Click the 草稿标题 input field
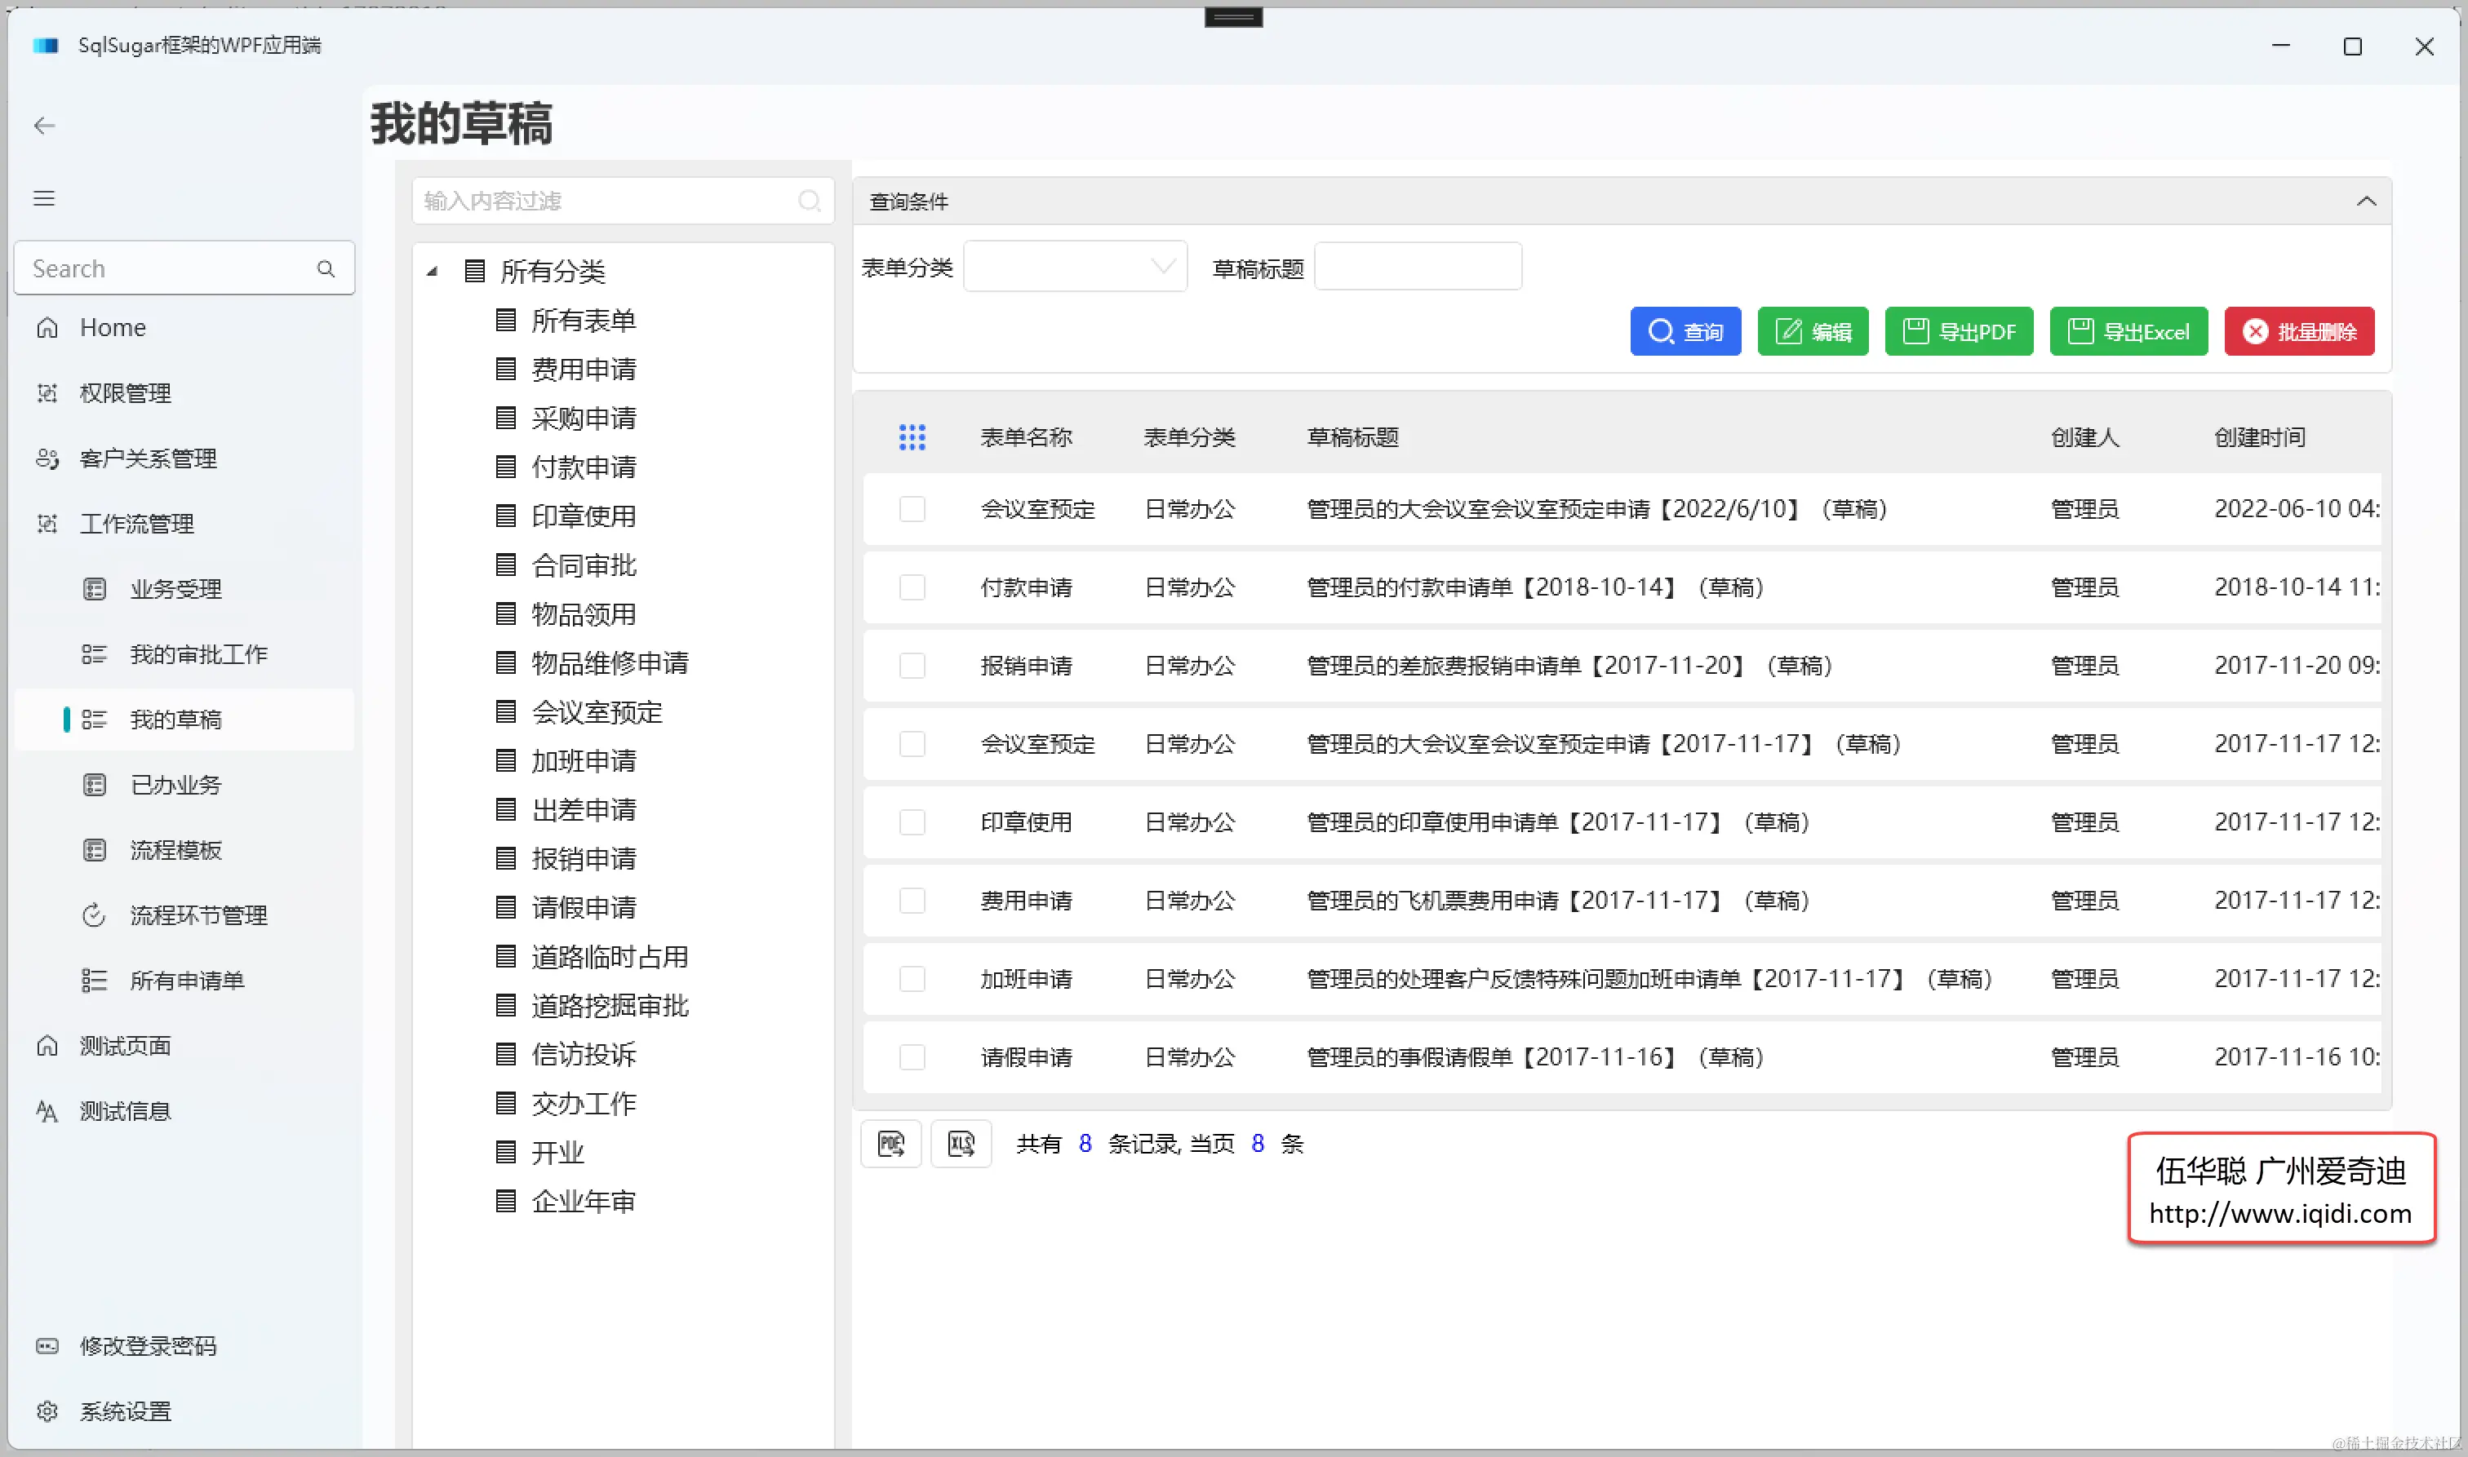Viewport: 2468px width, 1457px height. click(x=1417, y=267)
